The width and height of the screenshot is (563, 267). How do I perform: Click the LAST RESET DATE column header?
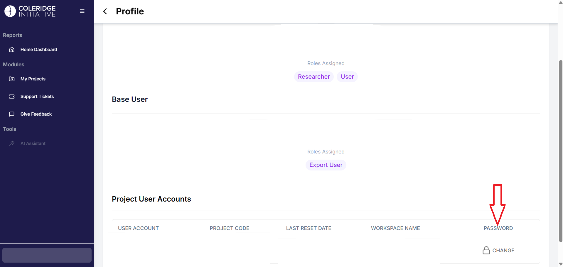(309, 228)
